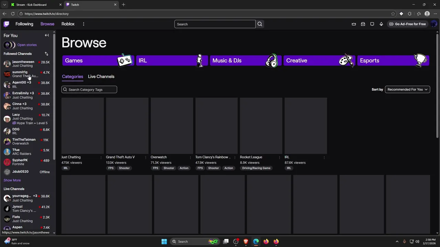Image resolution: width=440 pixels, height=247 pixels.
Task: Open the Music & DJs banner
Action: [245, 60]
